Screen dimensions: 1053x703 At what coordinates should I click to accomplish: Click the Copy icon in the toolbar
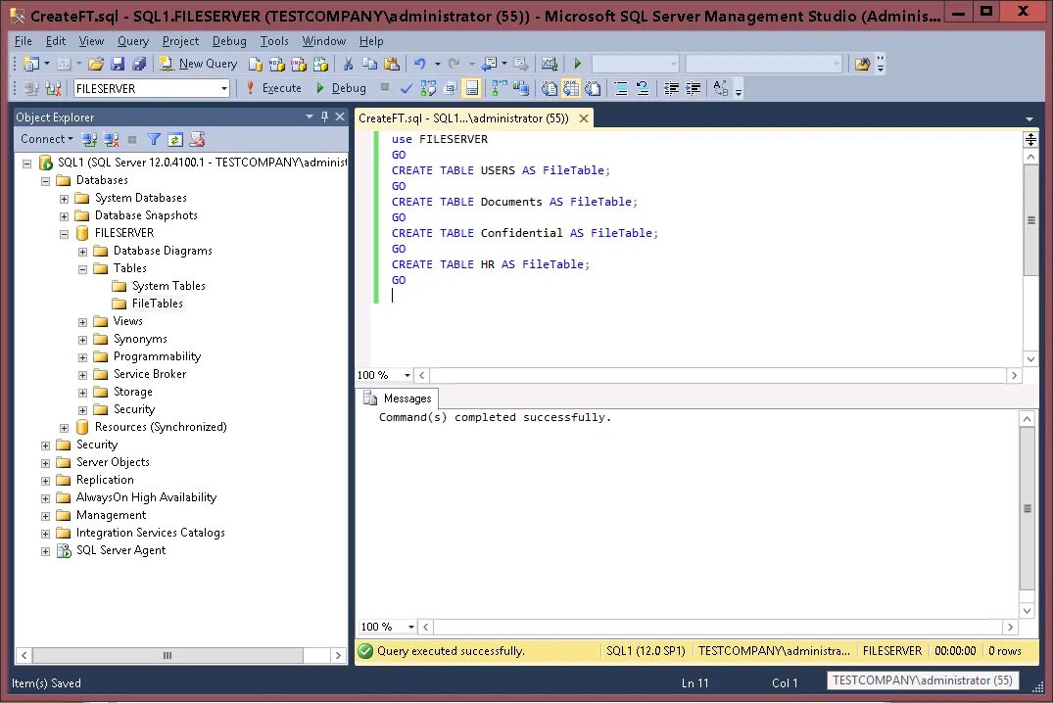click(x=369, y=64)
